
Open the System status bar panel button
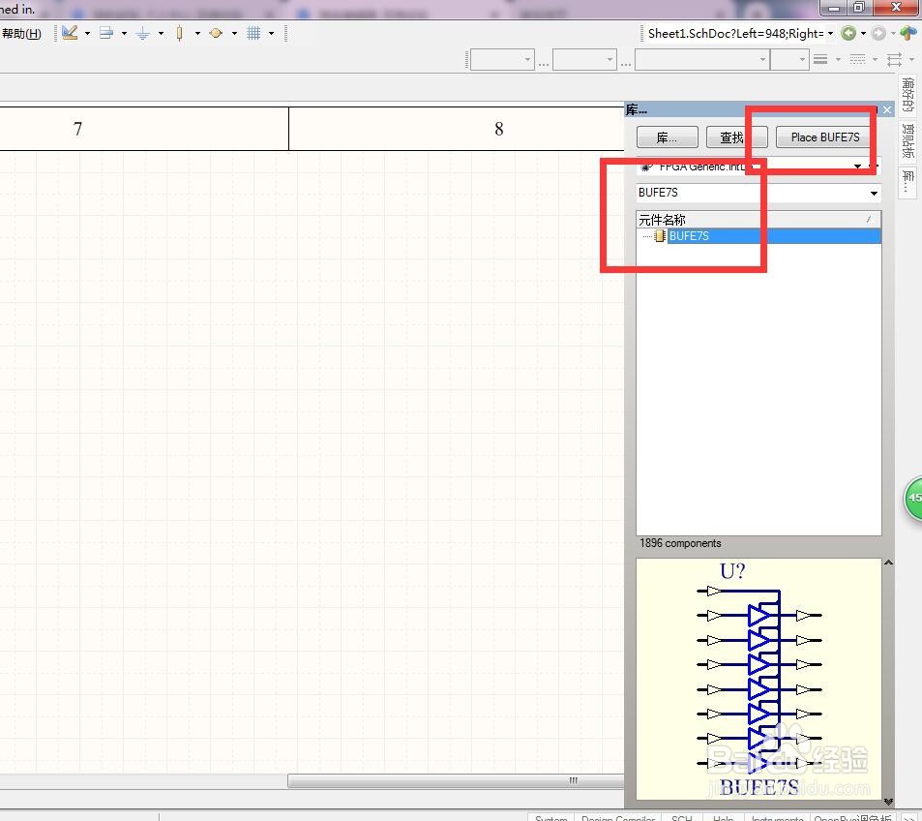click(x=550, y=817)
